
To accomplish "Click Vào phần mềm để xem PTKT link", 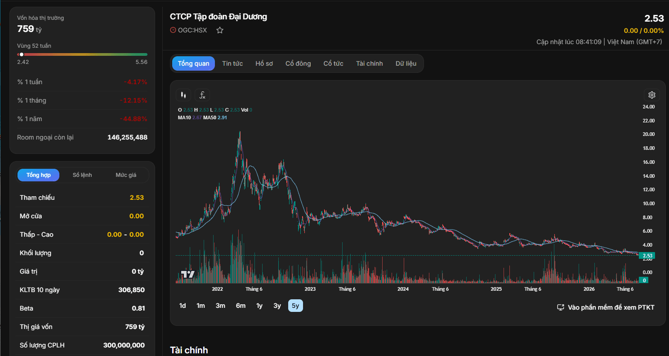I will [611, 307].
